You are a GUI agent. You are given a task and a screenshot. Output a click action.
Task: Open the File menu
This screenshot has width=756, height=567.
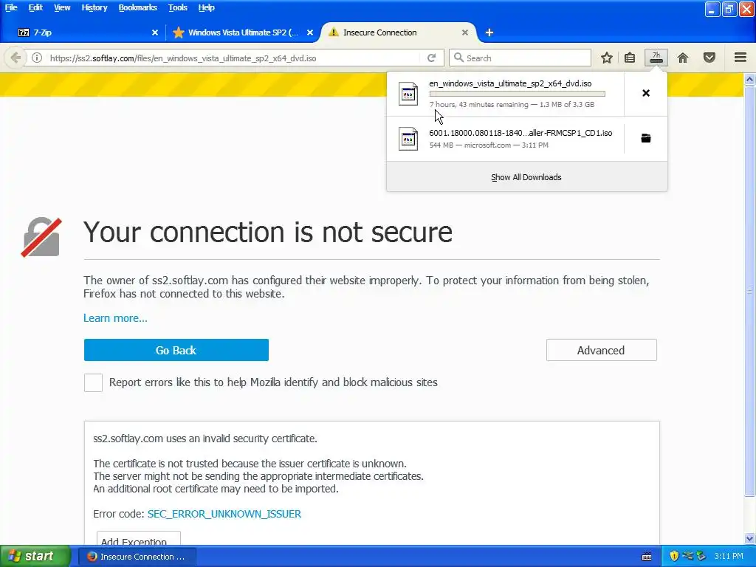click(x=11, y=7)
